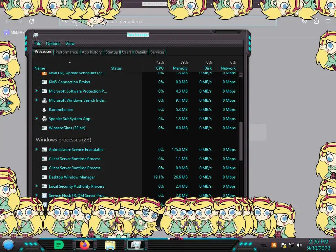Switch to the App history tab
This screenshot has height=252, width=336.
coord(92,52)
